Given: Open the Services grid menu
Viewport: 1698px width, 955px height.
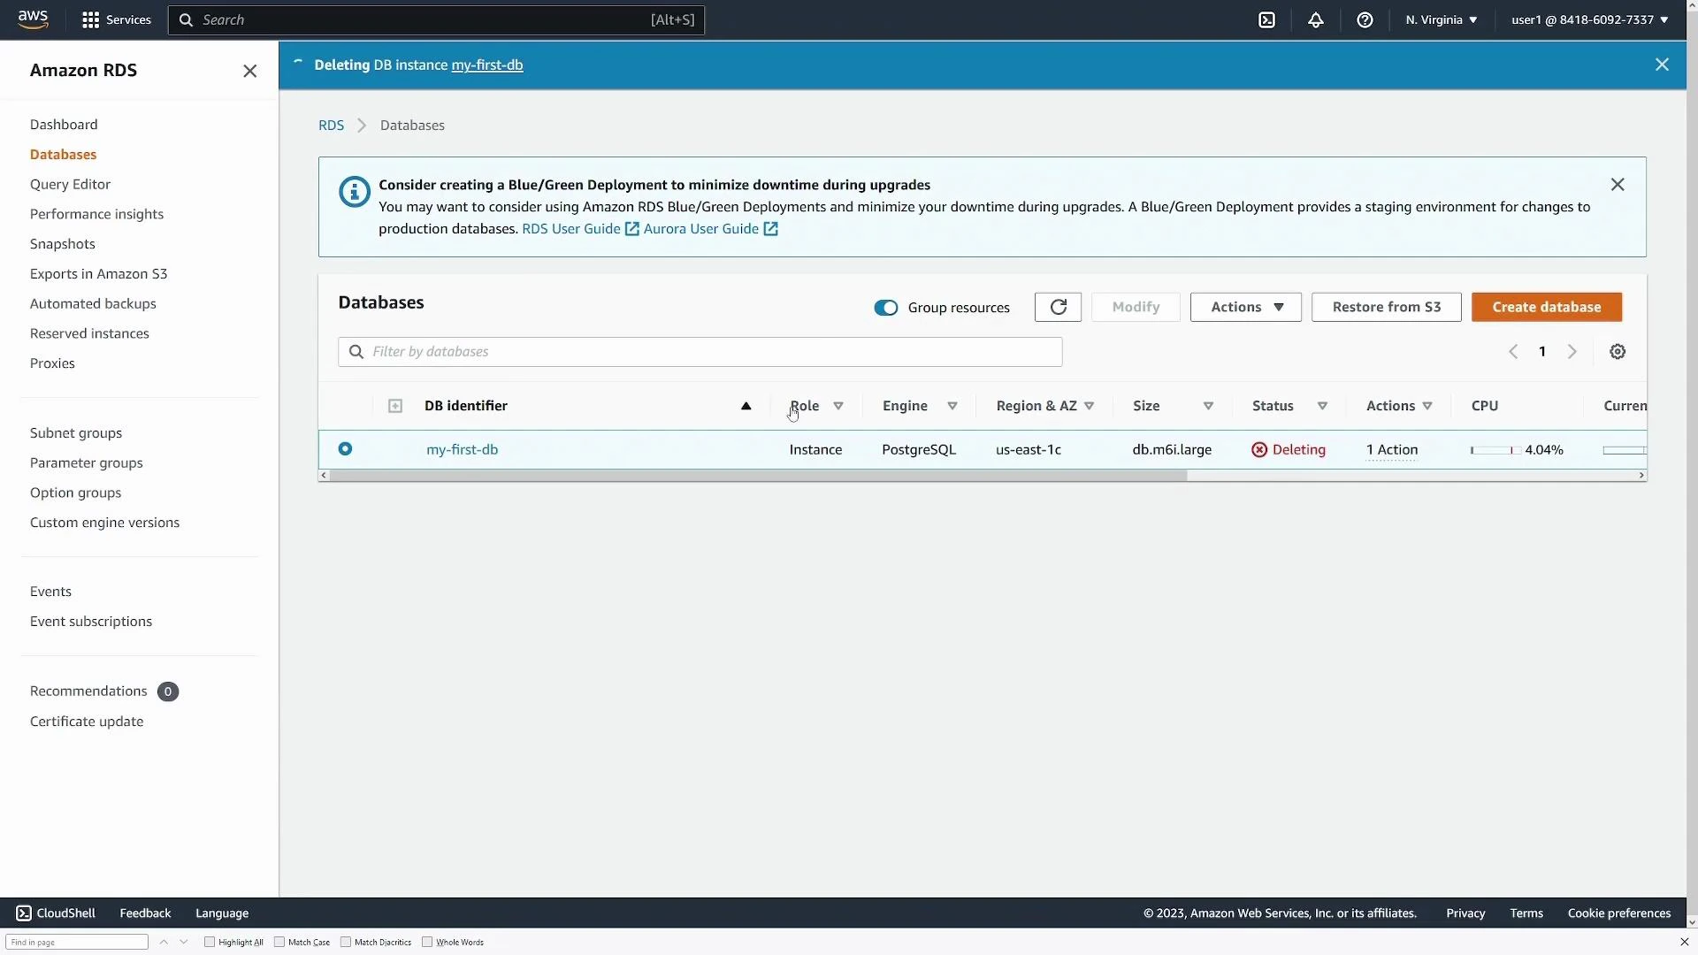Looking at the screenshot, I should pos(115,19).
